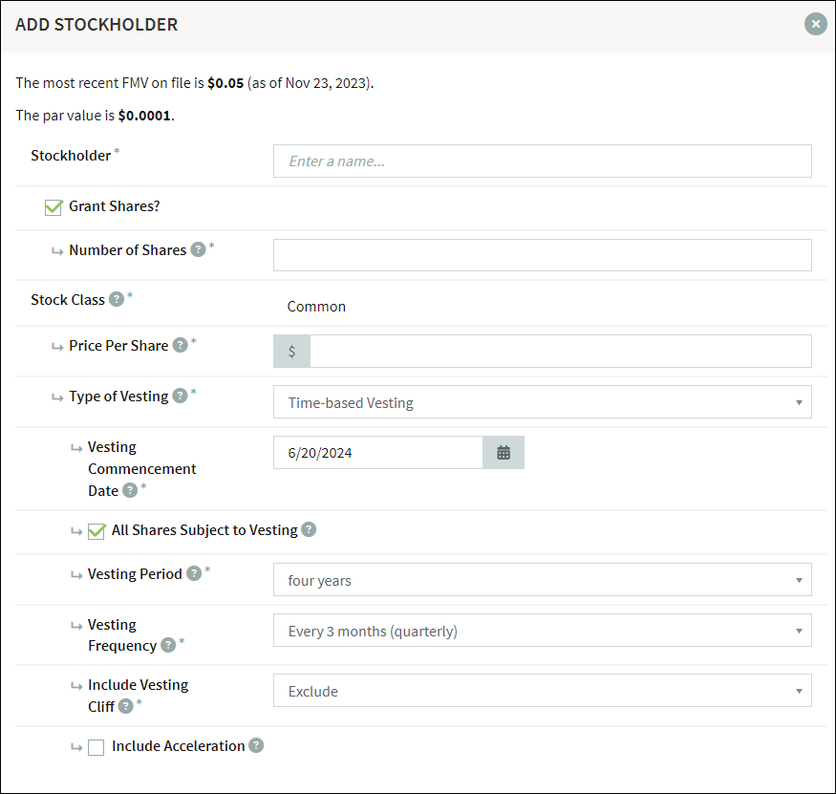Close the Add Stockholder dialog
This screenshot has width=836, height=794.
(815, 24)
